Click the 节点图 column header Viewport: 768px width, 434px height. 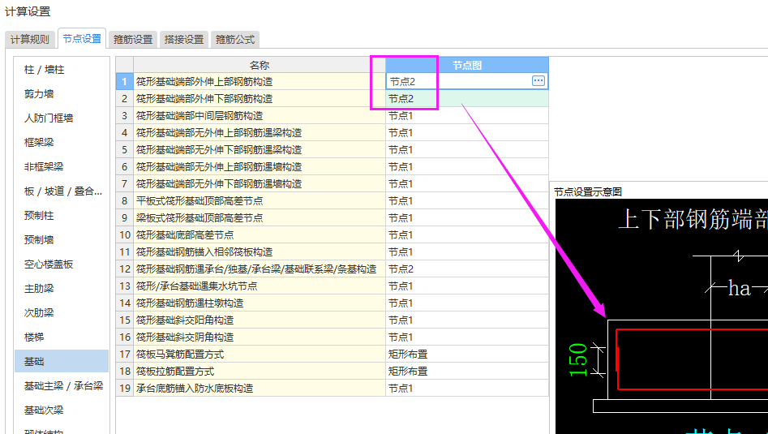point(467,65)
